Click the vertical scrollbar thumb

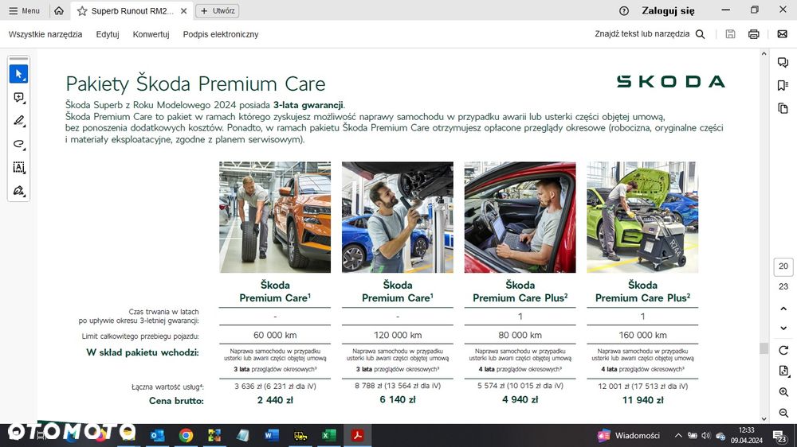[764, 348]
